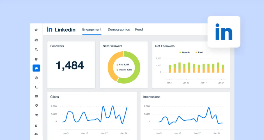Select the highlighted chat bubble sidebar icon

[x=36, y=68]
